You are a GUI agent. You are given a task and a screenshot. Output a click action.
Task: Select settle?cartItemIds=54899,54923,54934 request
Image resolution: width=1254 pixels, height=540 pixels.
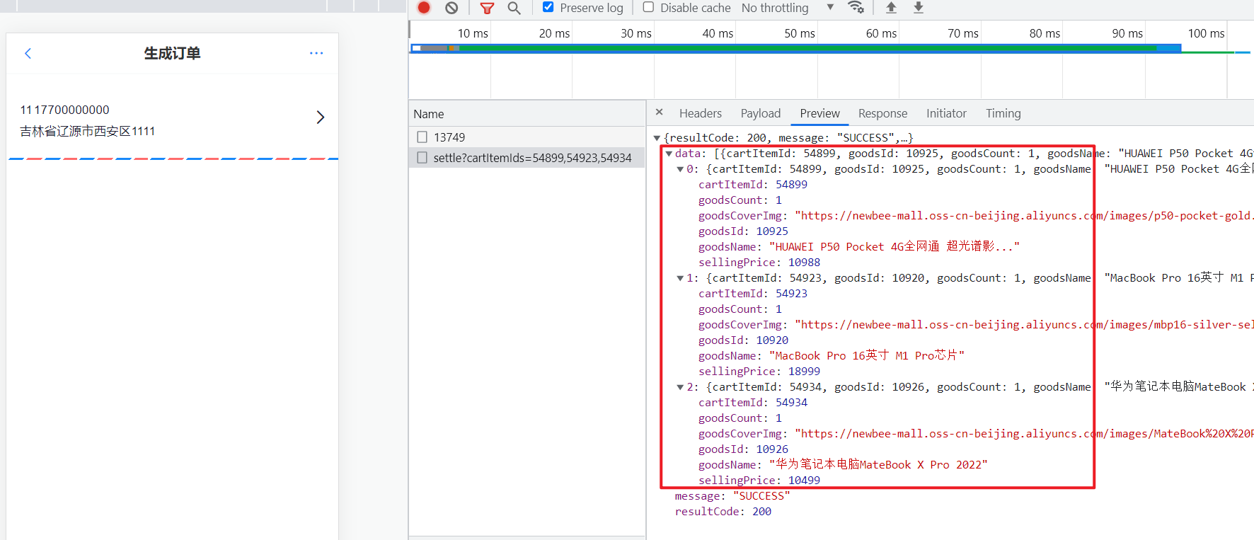[x=532, y=158]
